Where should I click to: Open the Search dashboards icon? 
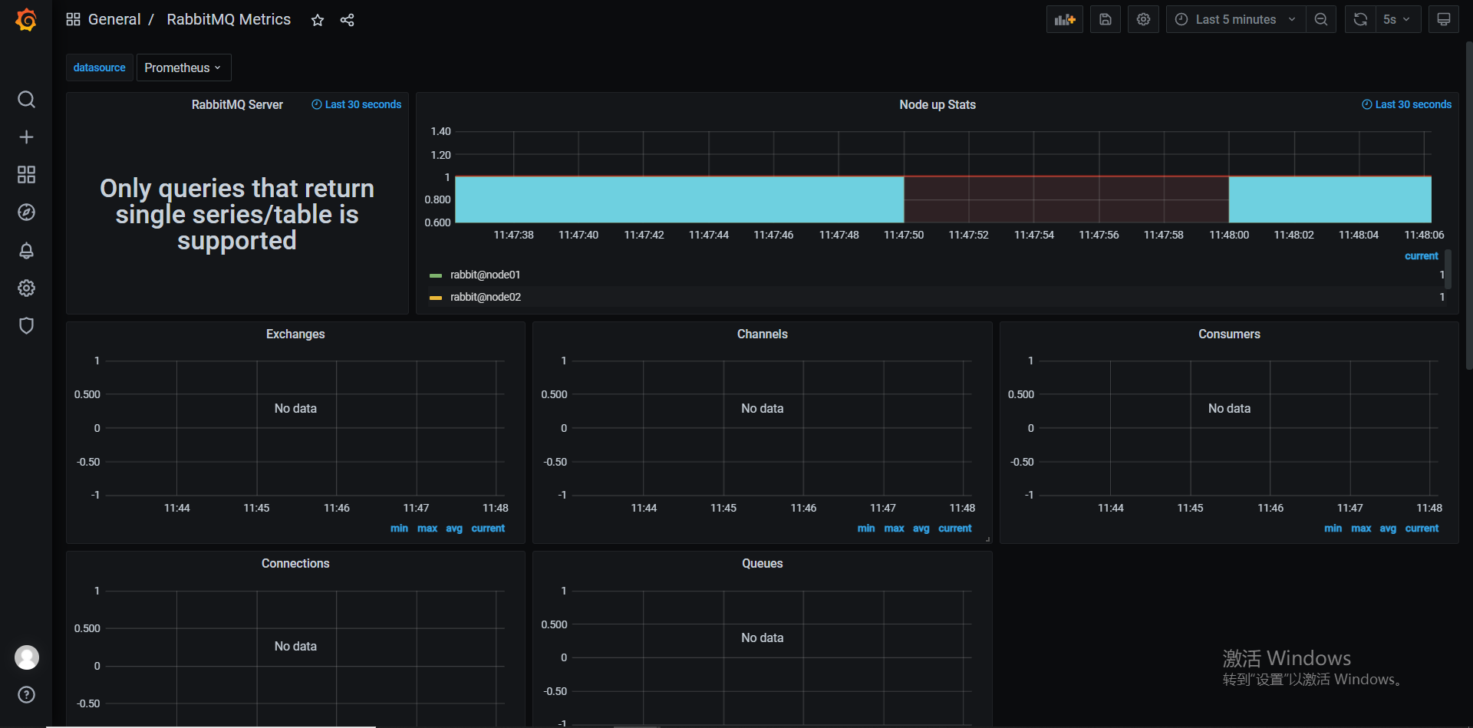pyautogui.click(x=27, y=100)
